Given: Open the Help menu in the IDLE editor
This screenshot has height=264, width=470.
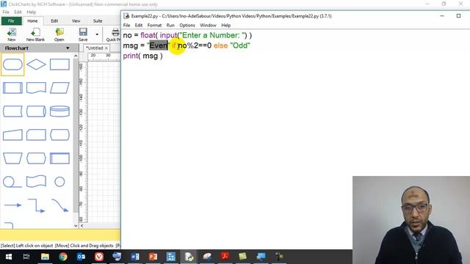Looking at the screenshot, I should (x=225, y=25).
